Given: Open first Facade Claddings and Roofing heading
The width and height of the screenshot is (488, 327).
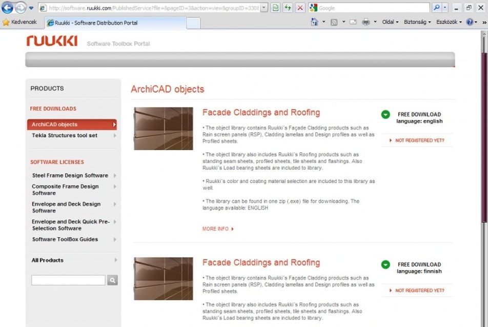Looking at the screenshot, I should (x=261, y=112).
